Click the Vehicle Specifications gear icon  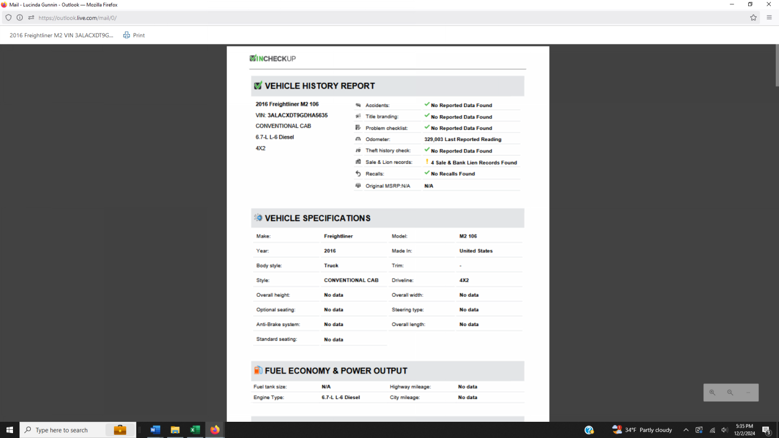click(258, 218)
